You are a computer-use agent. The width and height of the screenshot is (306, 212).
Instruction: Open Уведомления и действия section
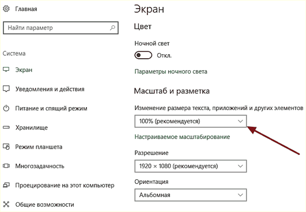[50, 89]
